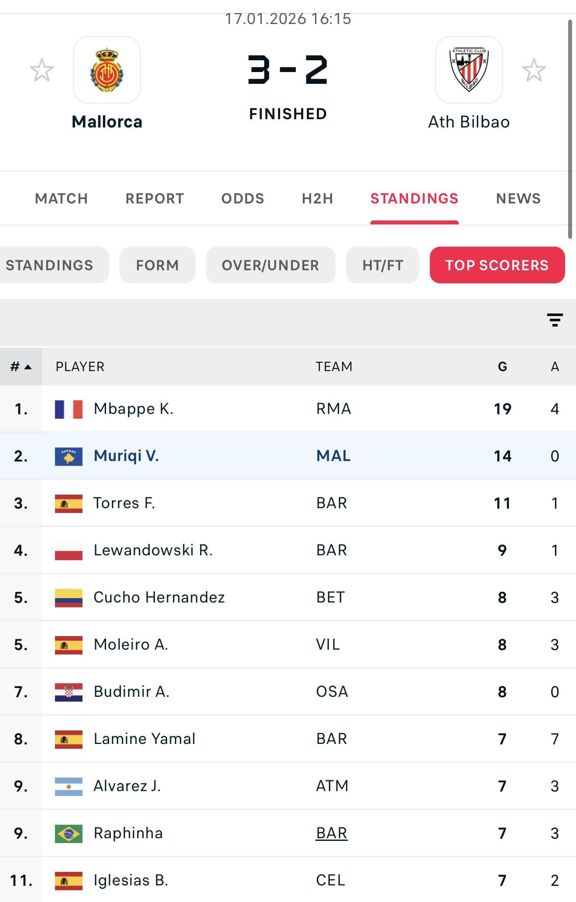
Task: Open the top scorers filter icon
Action: click(555, 320)
